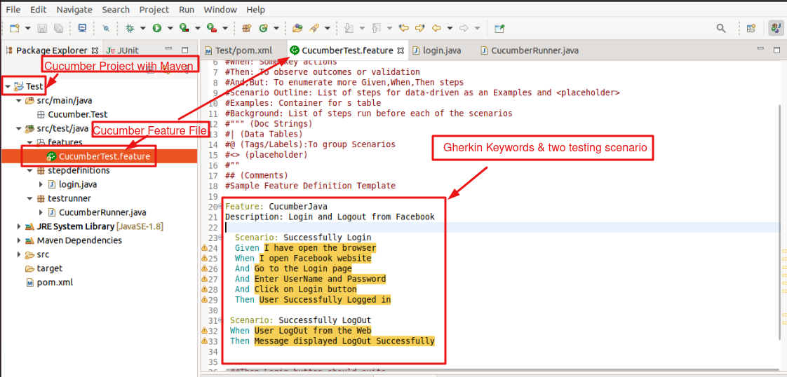Click the New Java Class icon

[x=263, y=29]
